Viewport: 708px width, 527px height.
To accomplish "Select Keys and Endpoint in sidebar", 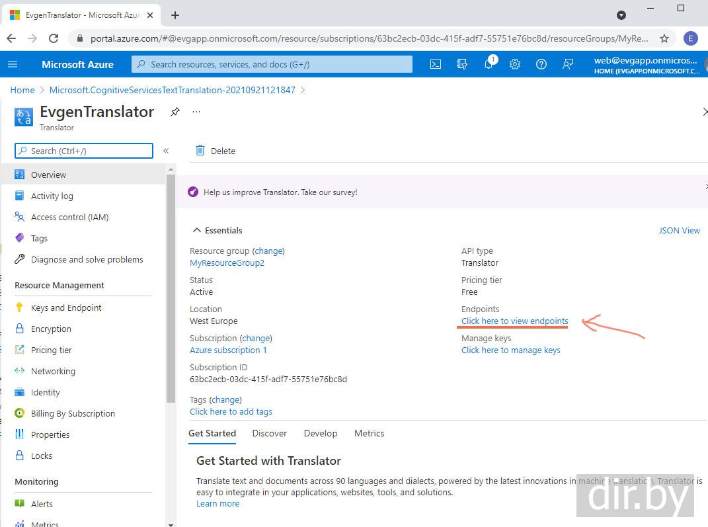I will tap(66, 307).
